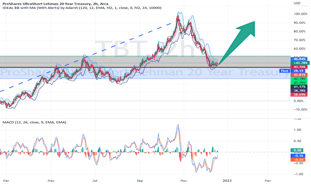The height and width of the screenshot is (184, 311).
Task: Click the blue -0.16 MACD value label
Action: tap(298, 156)
